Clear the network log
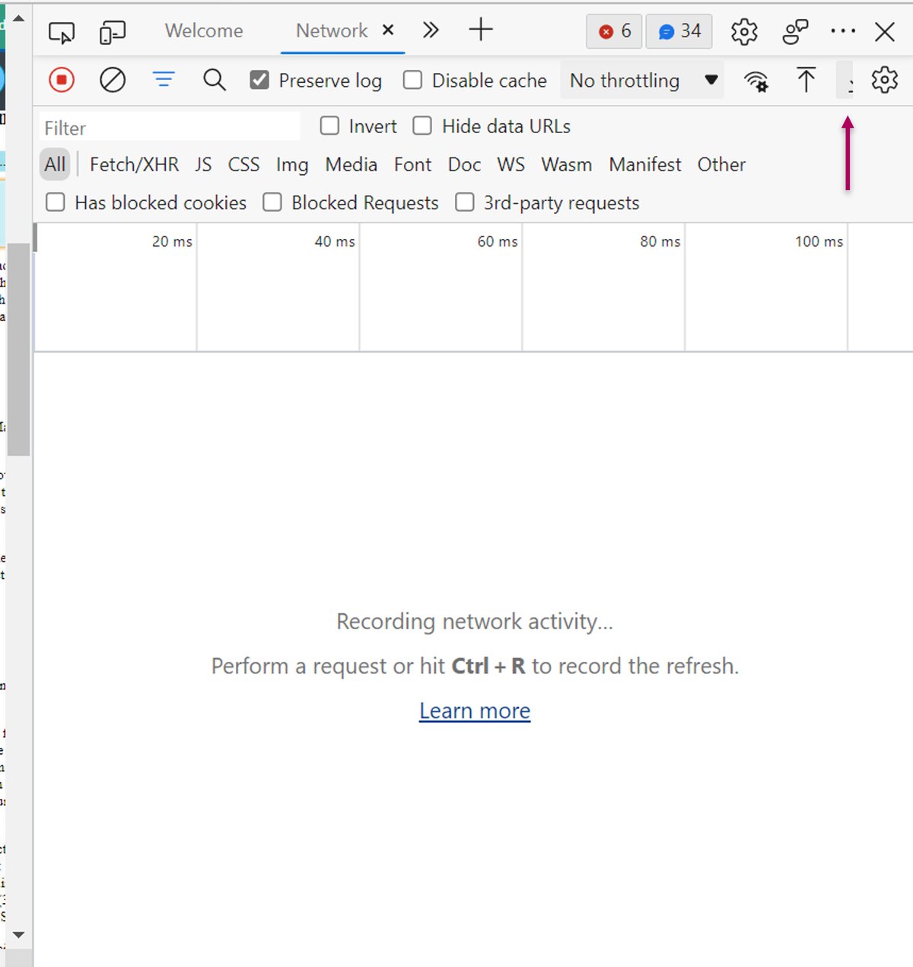The height and width of the screenshot is (967, 913). pyautogui.click(x=113, y=80)
